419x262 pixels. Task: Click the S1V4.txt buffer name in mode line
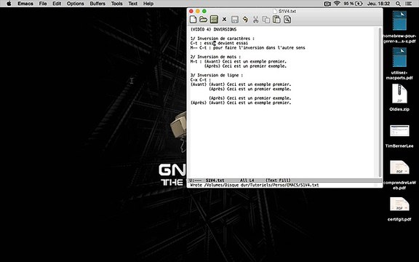215,180
